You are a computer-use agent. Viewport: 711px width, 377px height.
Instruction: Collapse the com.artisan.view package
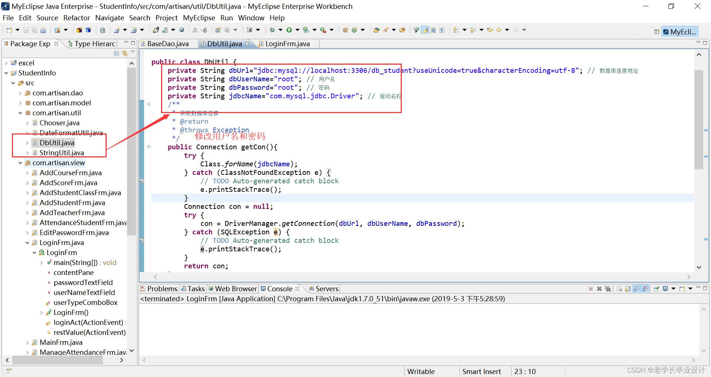coord(20,163)
